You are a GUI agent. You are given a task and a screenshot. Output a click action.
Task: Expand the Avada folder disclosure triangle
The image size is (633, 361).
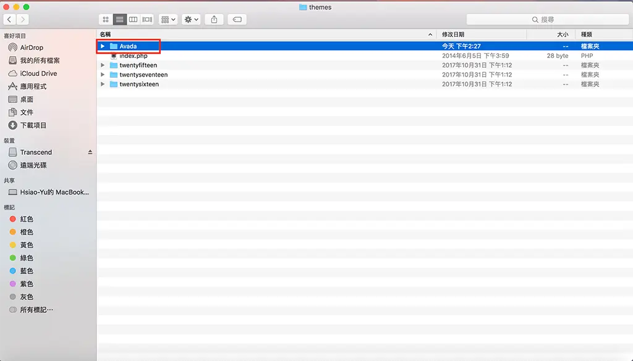103,46
